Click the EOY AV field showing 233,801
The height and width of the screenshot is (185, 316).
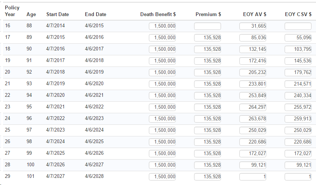click(x=253, y=84)
